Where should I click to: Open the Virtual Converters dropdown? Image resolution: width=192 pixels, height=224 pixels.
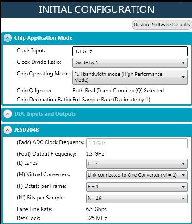tap(137, 175)
